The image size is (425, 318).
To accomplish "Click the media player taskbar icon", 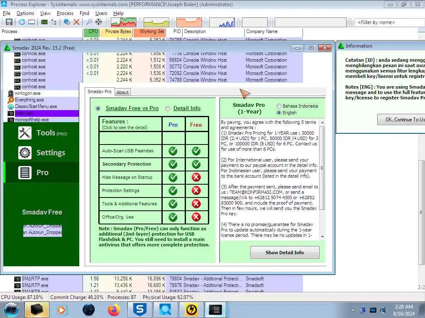I will (x=62, y=310).
